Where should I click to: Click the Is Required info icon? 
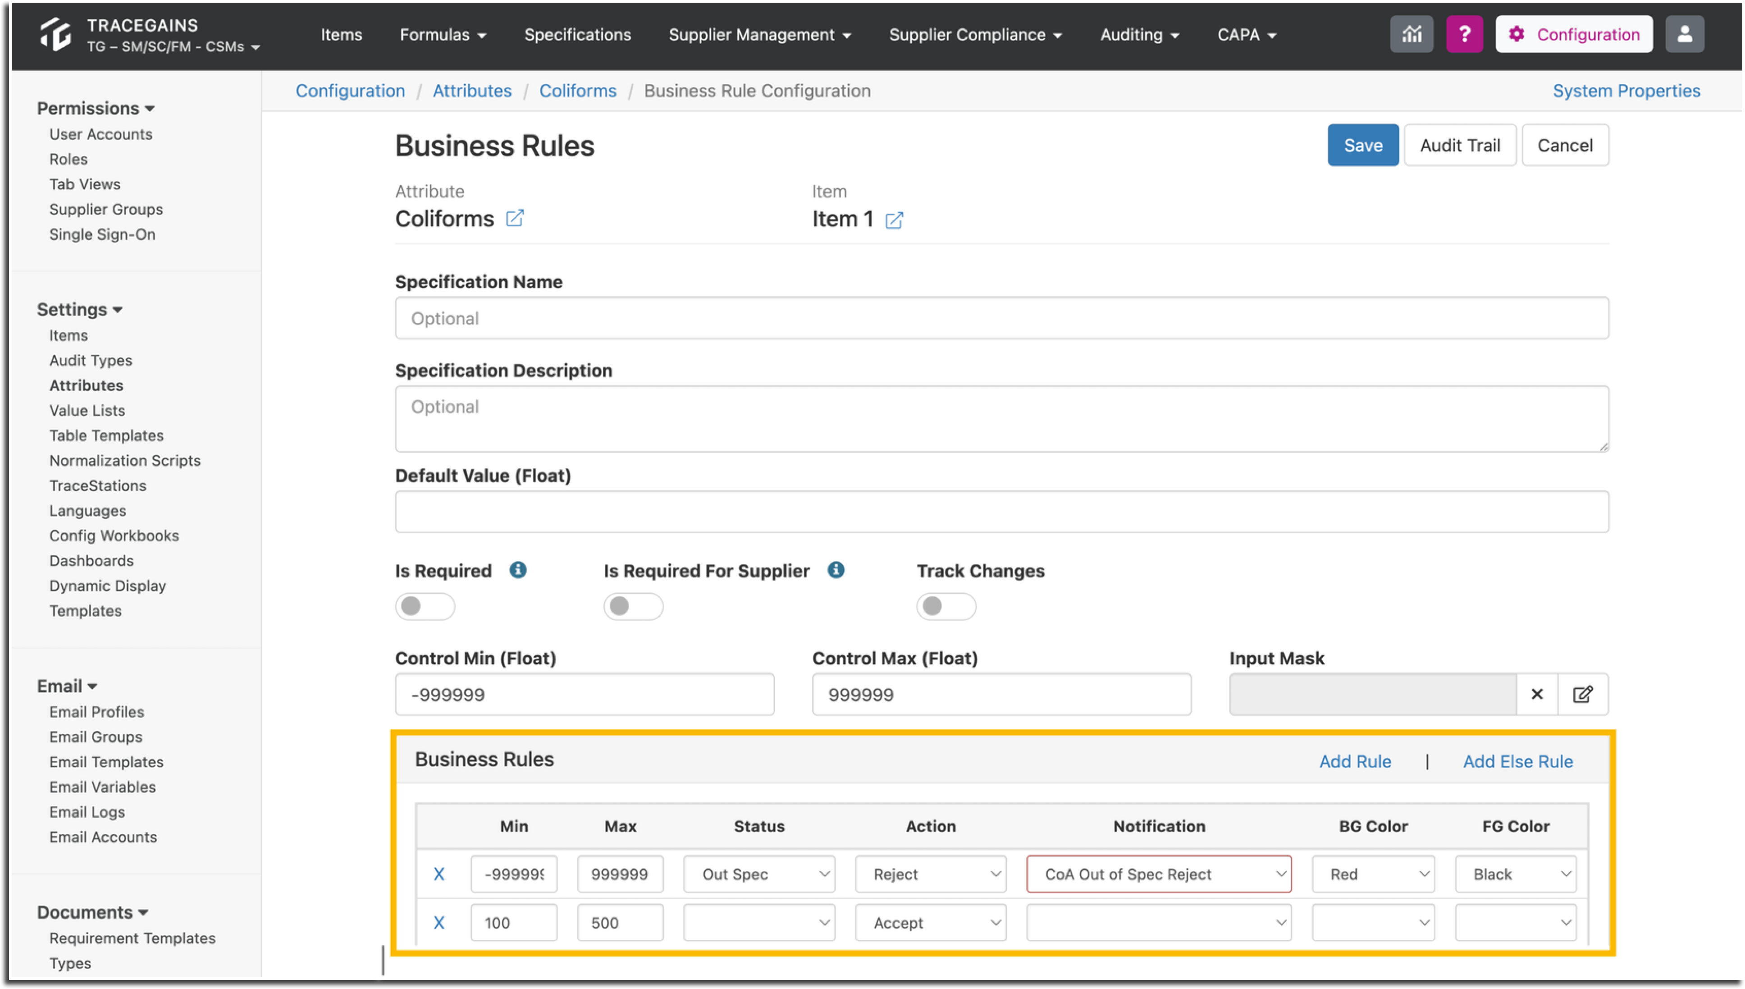(x=518, y=570)
